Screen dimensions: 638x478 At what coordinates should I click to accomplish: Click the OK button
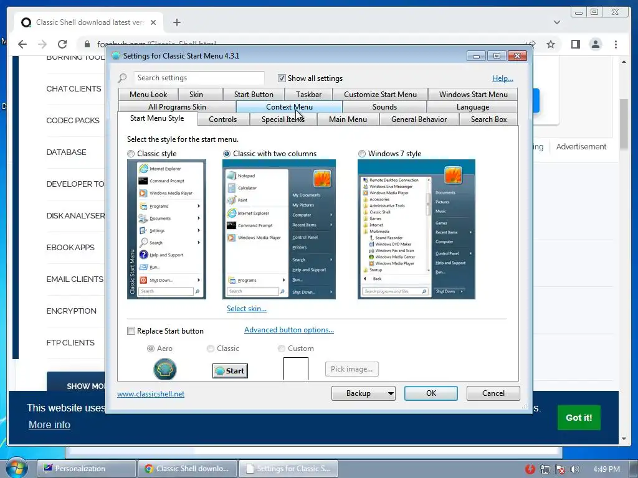[431, 393]
